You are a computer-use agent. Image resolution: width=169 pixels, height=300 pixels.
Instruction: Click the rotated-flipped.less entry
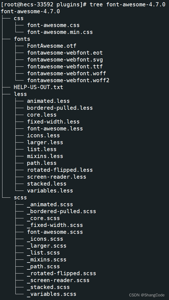click(60, 170)
